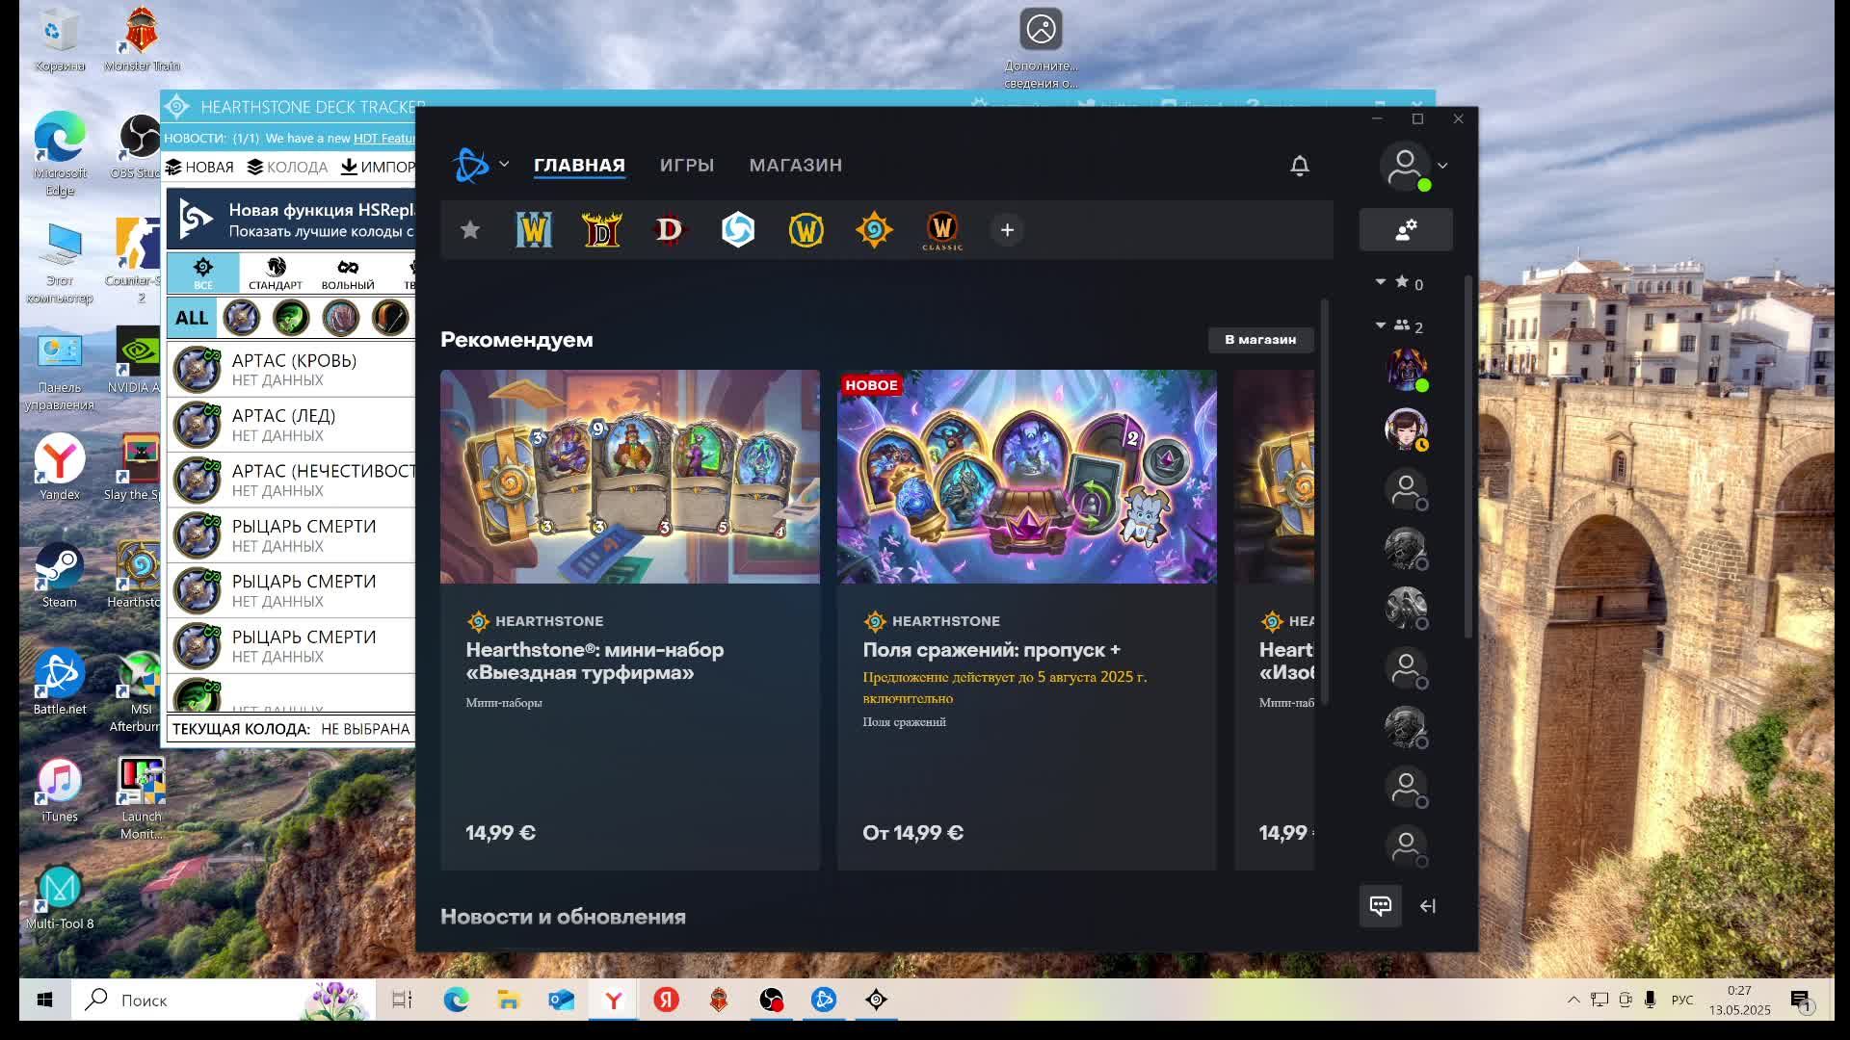Select the World of Warcraft game icon
This screenshot has width=1850, height=1040.
click(806, 230)
